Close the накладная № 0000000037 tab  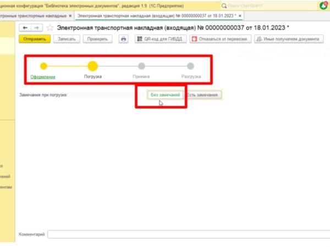(x=240, y=16)
